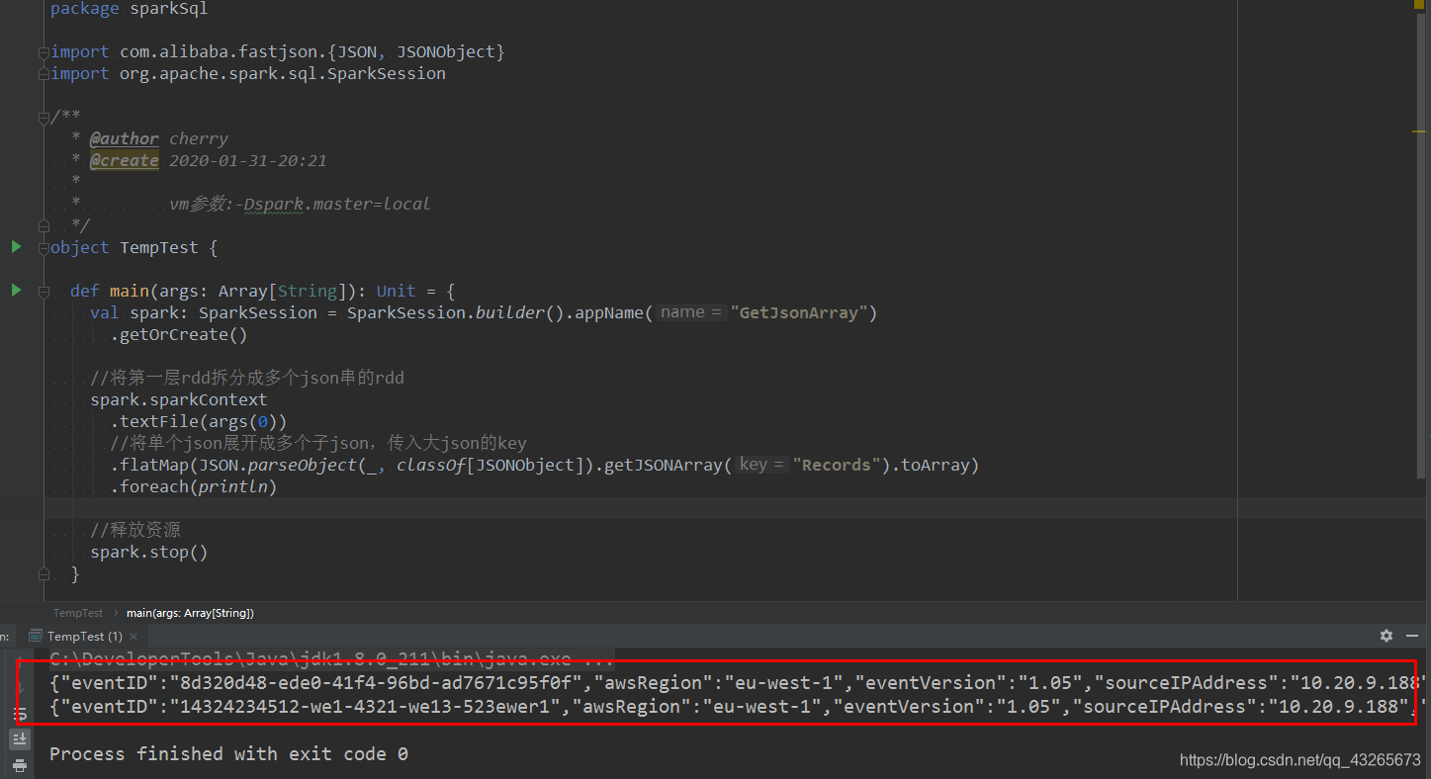Click the fold marker at the main method's closing brace

tap(43, 573)
